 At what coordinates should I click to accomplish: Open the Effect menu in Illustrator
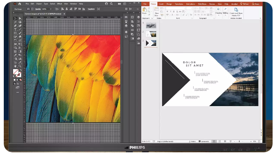click(x=59, y=4)
